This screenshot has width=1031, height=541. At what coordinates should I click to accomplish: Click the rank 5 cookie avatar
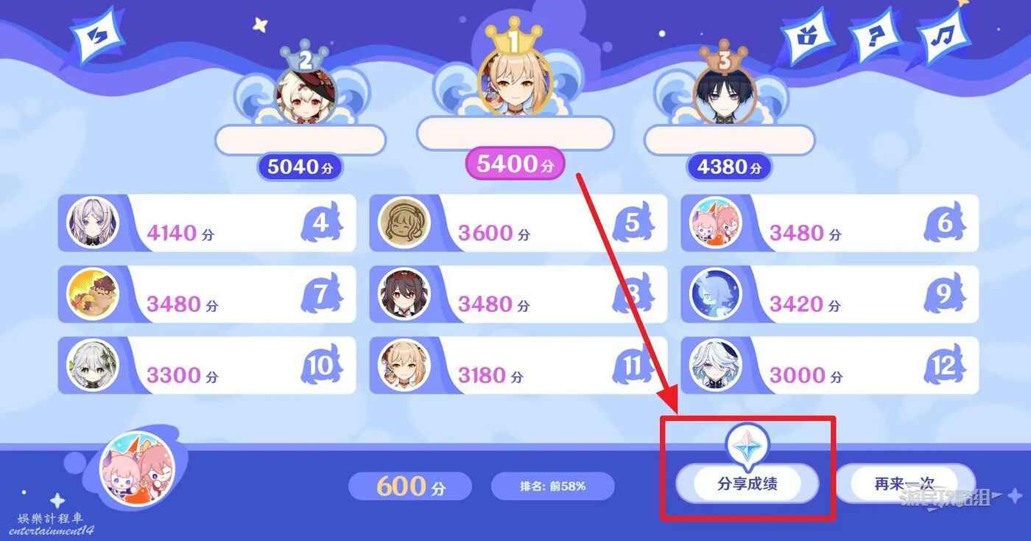click(x=404, y=223)
